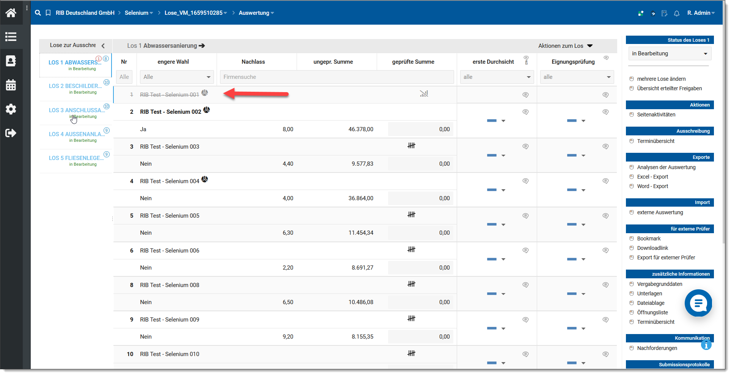The image size is (731, 375).
Task: Click the Analysen der Auswertung link
Action: 666,167
